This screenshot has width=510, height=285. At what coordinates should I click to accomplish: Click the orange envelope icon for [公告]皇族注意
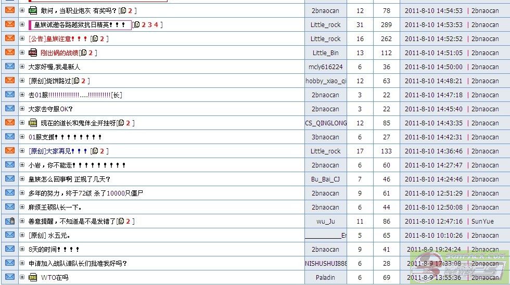click(10, 38)
